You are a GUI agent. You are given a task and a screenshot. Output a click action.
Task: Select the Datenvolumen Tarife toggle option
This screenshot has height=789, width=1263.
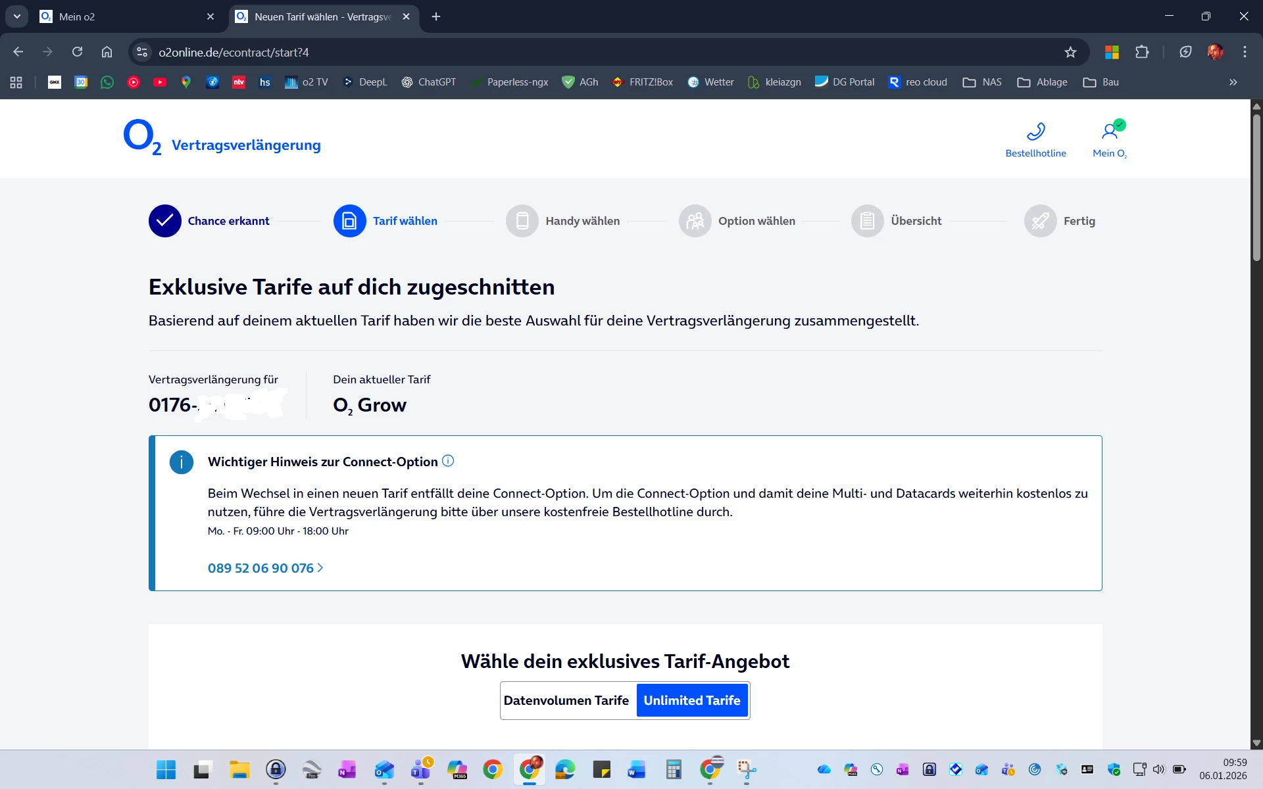pos(566,700)
